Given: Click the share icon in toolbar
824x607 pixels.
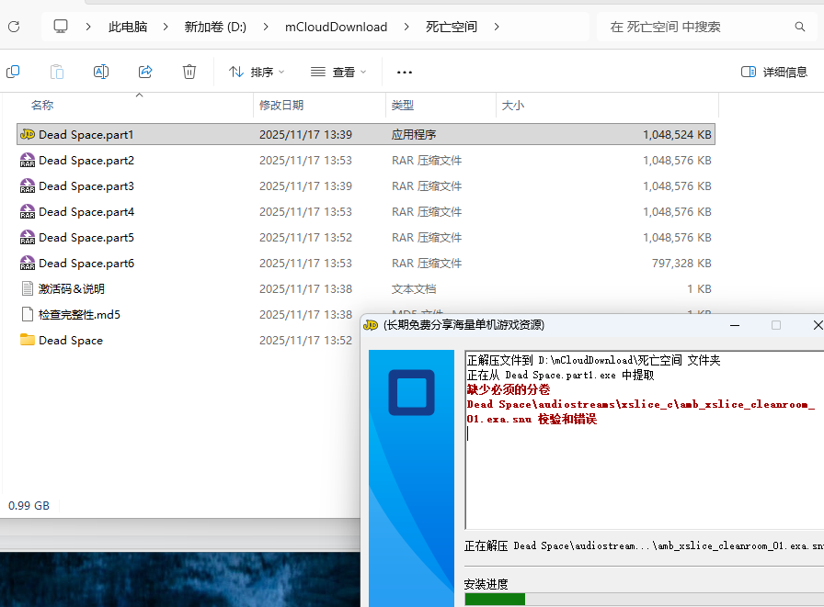Looking at the screenshot, I should 145,72.
